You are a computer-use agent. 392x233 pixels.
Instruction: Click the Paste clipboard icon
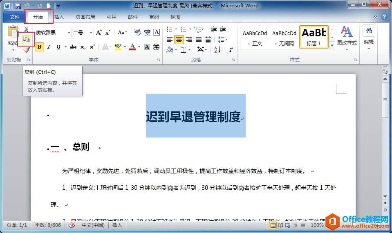[x=13, y=32]
